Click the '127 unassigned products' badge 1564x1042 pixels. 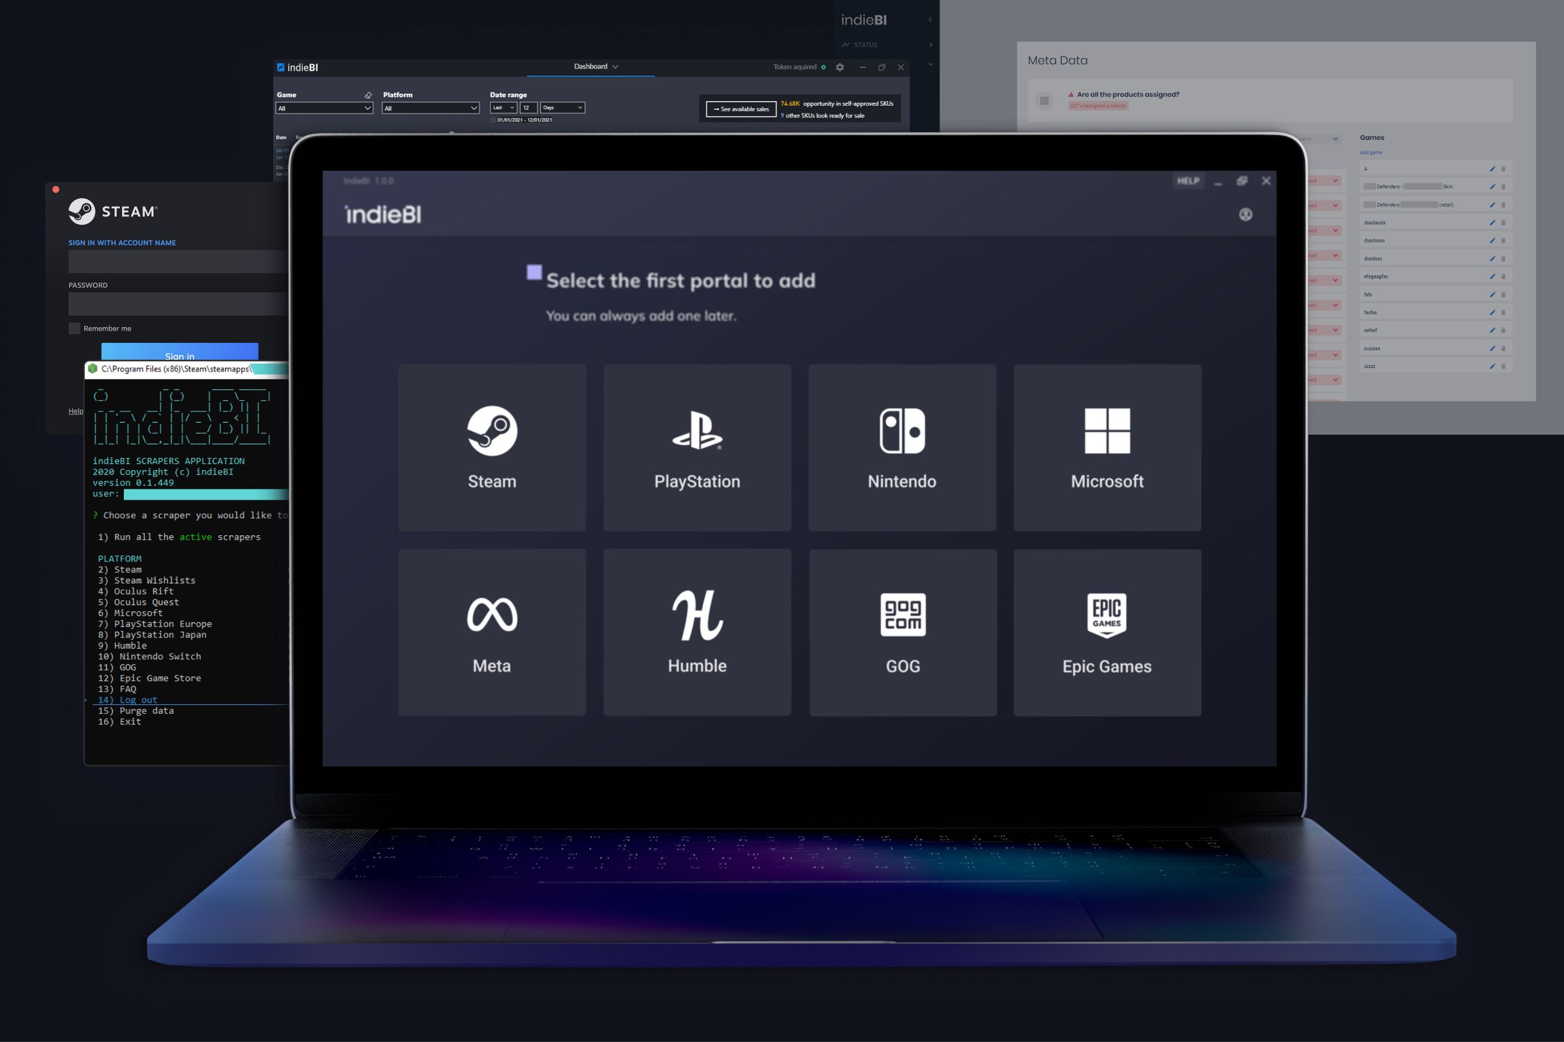1098,106
